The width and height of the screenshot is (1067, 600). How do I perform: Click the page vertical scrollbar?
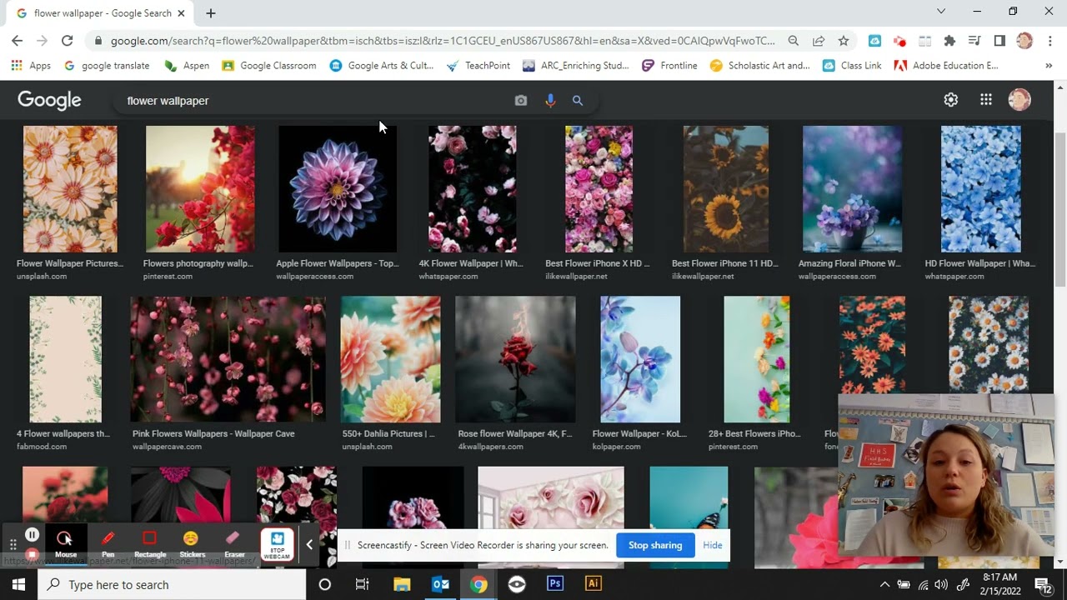1060,208
